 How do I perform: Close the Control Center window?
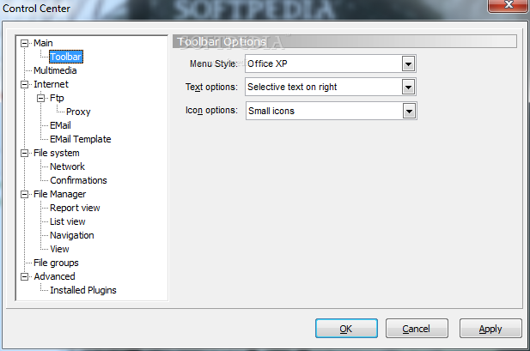click(x=508, y=5)
